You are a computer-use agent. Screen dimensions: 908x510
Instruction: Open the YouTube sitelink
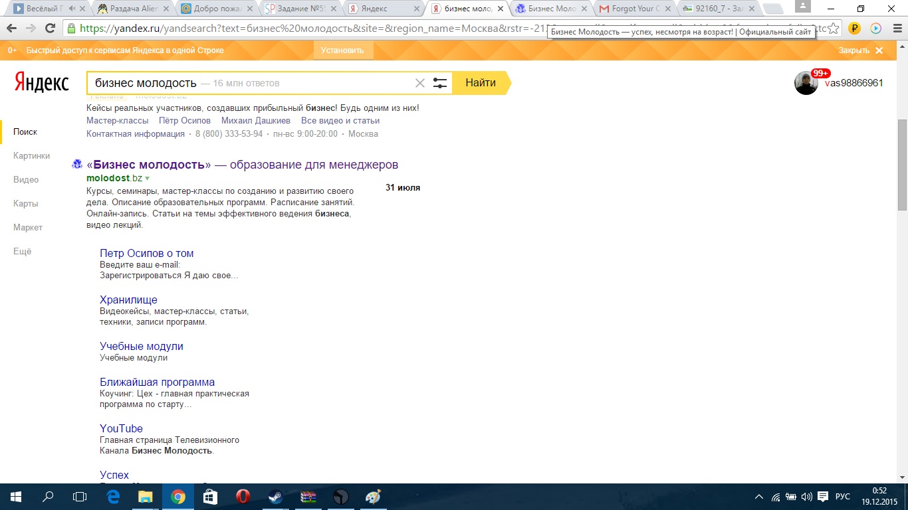pyautogui.click(x=121, y=429)
